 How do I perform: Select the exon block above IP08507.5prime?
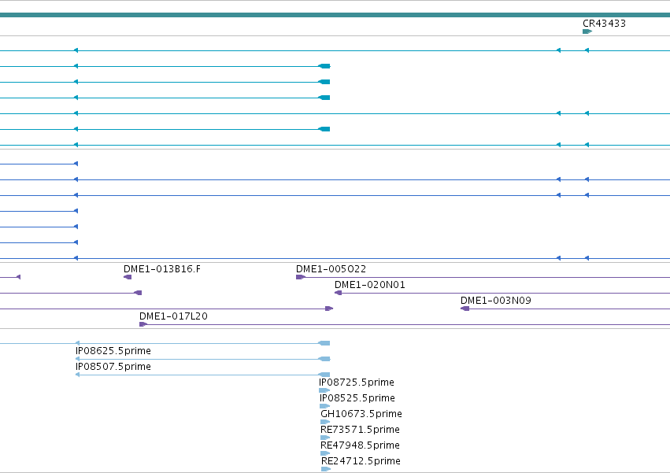tap(324, 359)
